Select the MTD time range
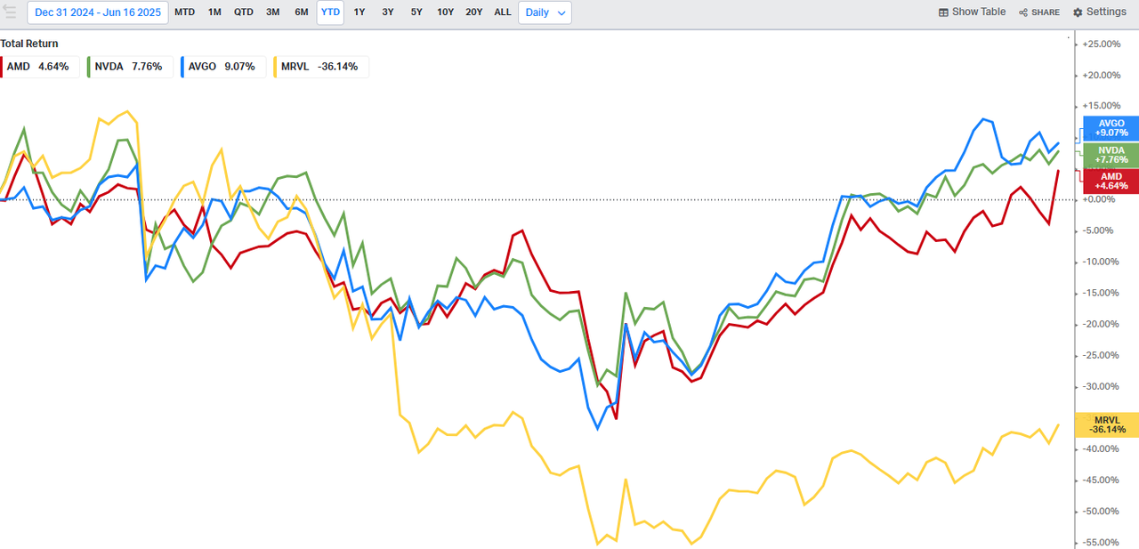The height and width of the screenshot is (549, 1139). [185, 12]
